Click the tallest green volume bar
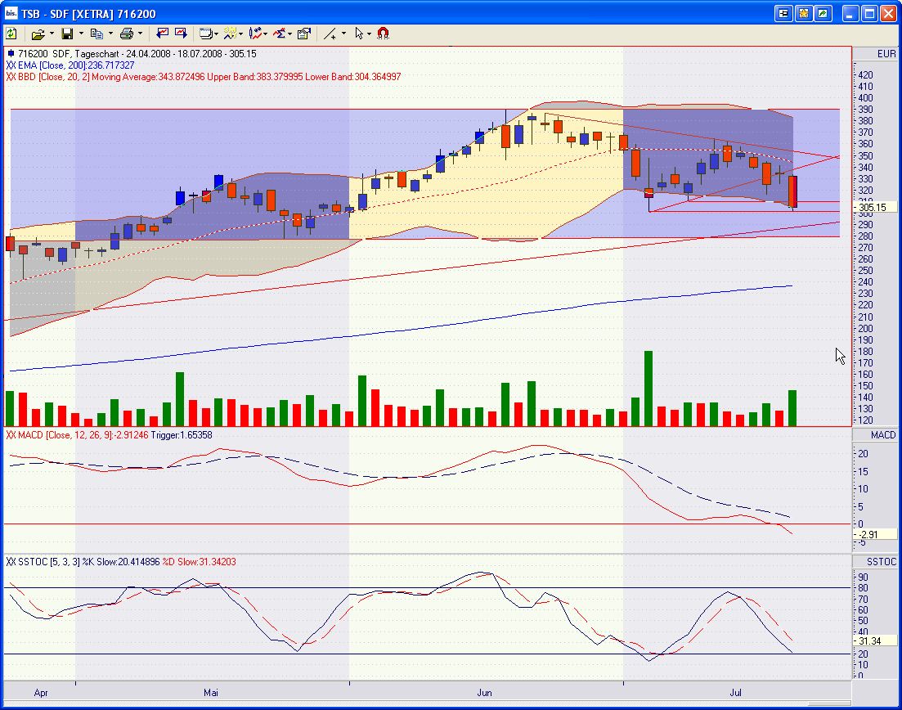Viewport: 902px width, 710px height. pos(648,389)
